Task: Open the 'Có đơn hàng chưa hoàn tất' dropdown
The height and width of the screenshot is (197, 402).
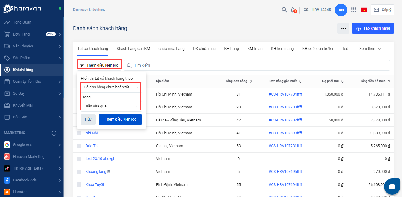Action: (111, 87)
